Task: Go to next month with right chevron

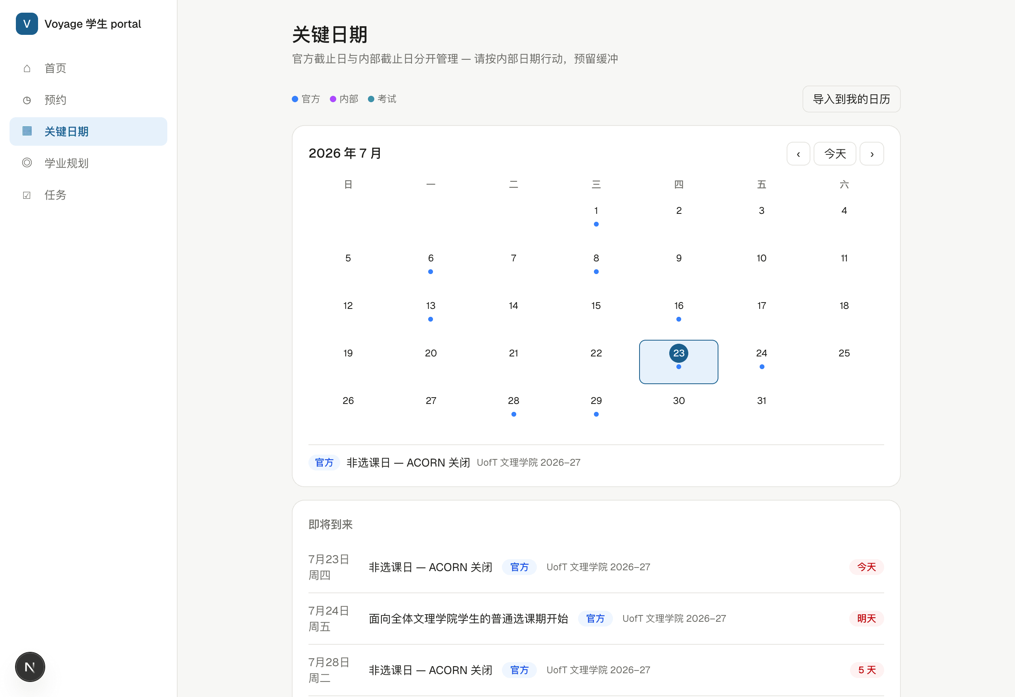Action: 871,154
